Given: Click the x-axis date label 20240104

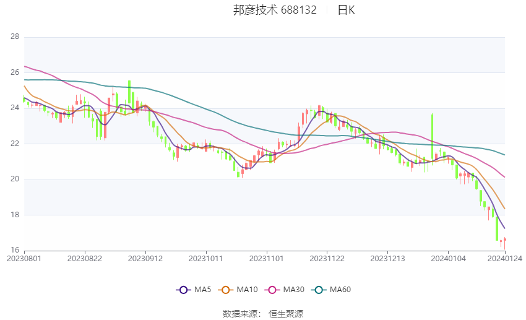Looking at the screenshot, I should tap(448, 259).
